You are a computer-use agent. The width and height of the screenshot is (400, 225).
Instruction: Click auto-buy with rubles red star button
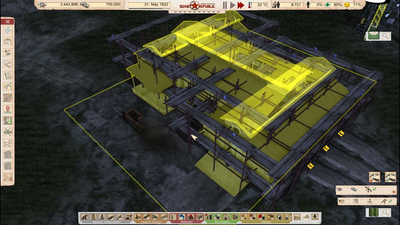coord(374,177)
